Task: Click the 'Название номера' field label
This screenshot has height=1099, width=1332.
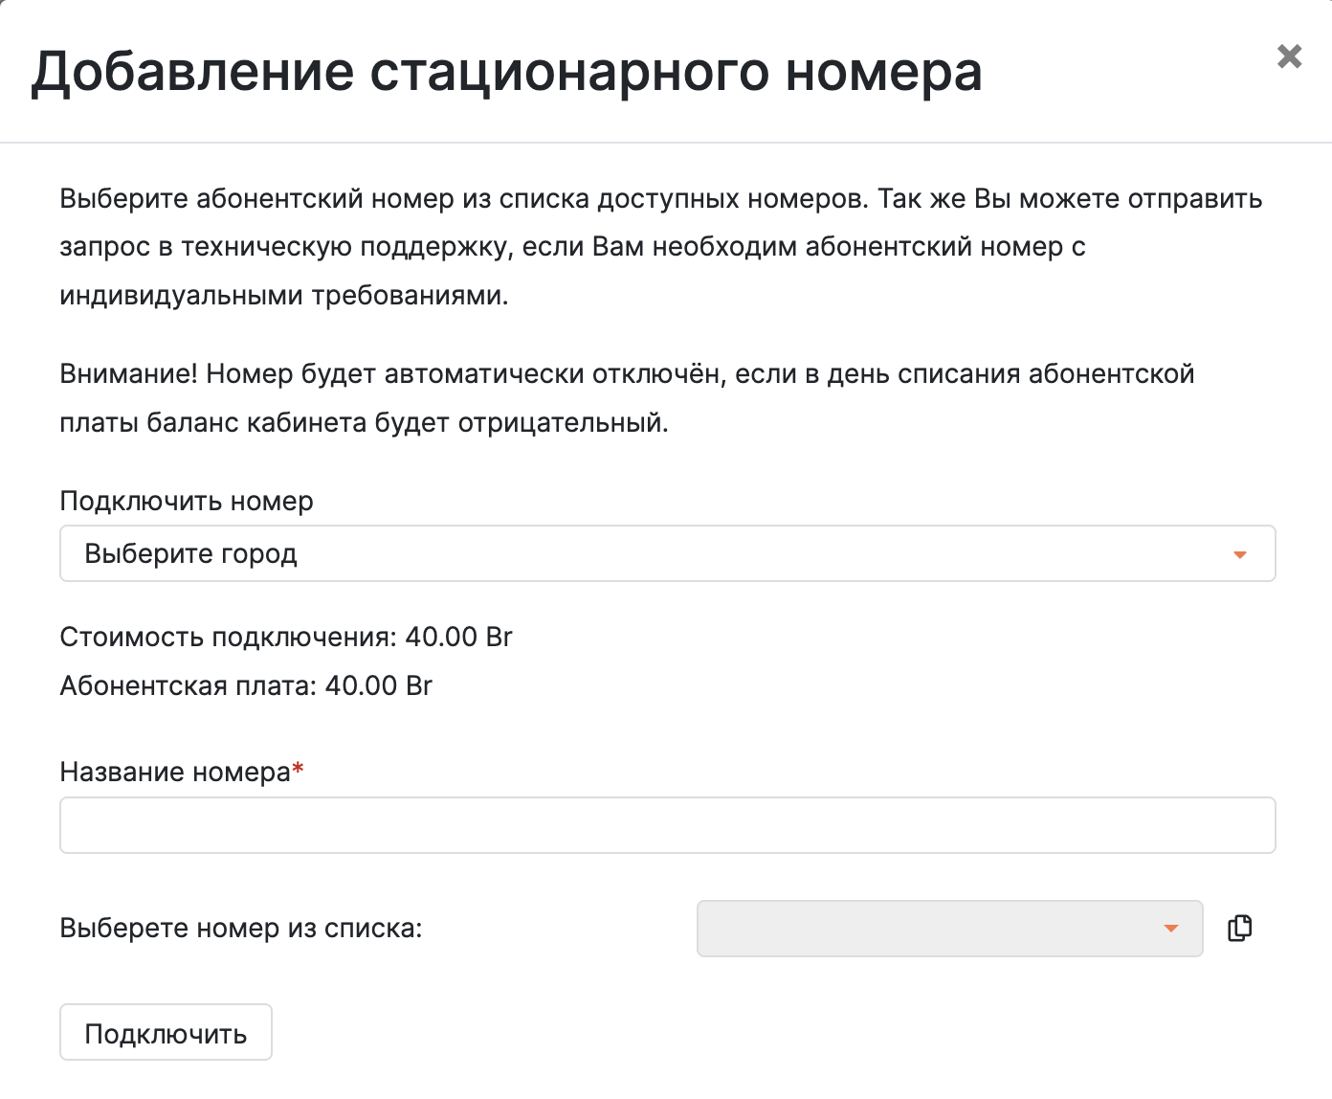Action: click(175, 772)
